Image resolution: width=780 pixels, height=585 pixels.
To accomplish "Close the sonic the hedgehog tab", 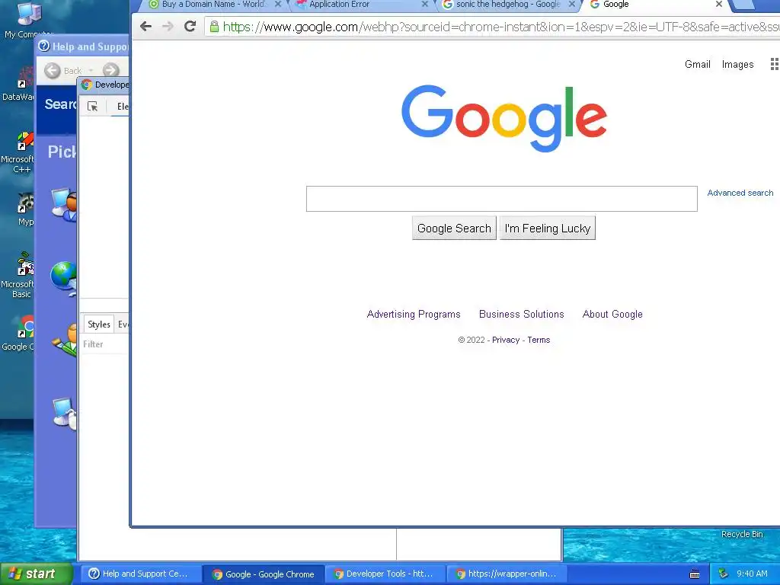I will [571, 4].
